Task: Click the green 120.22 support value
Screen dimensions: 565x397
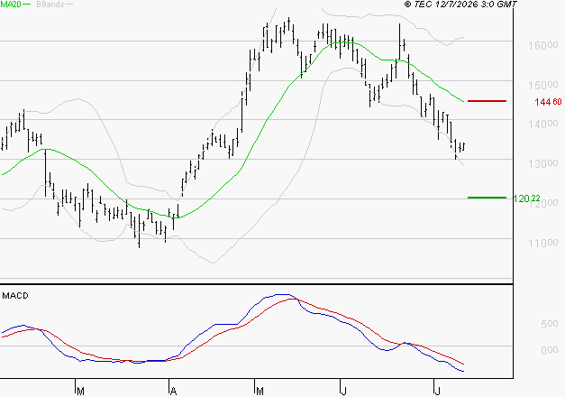Action: (526, 198)
